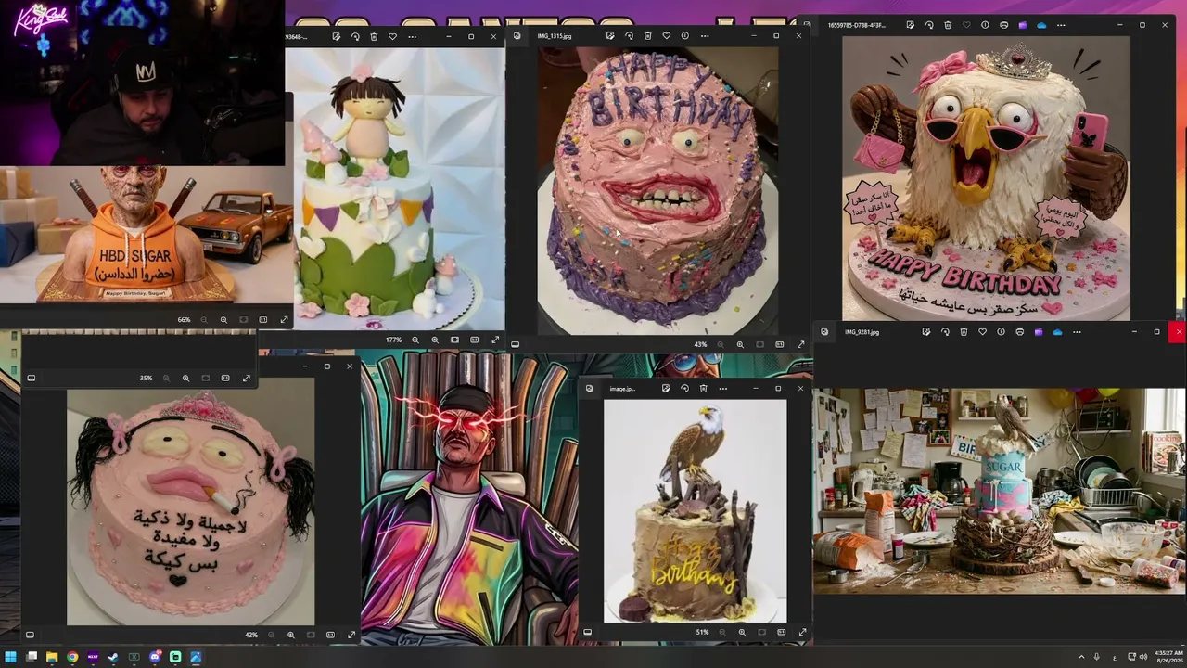Toggle the filmstrip in the 43% zoom window
Viewport: 1187px width, 668px height.
click(x=515, y=344)
